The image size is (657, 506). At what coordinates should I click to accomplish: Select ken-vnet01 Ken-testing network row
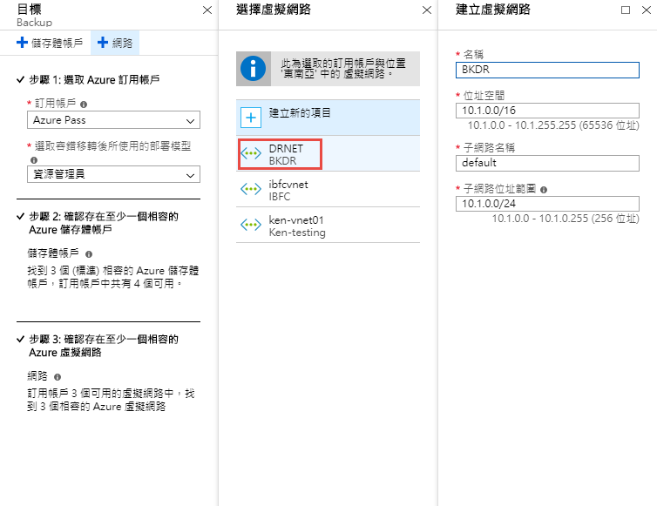pyautogui.click(x=328, y=226)
